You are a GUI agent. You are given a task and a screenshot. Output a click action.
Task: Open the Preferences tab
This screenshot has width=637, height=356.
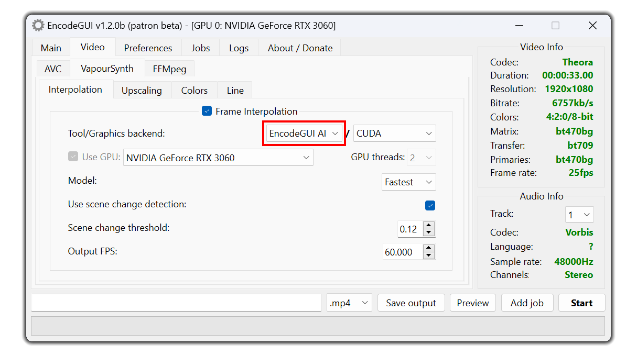(x=148, y=48)
